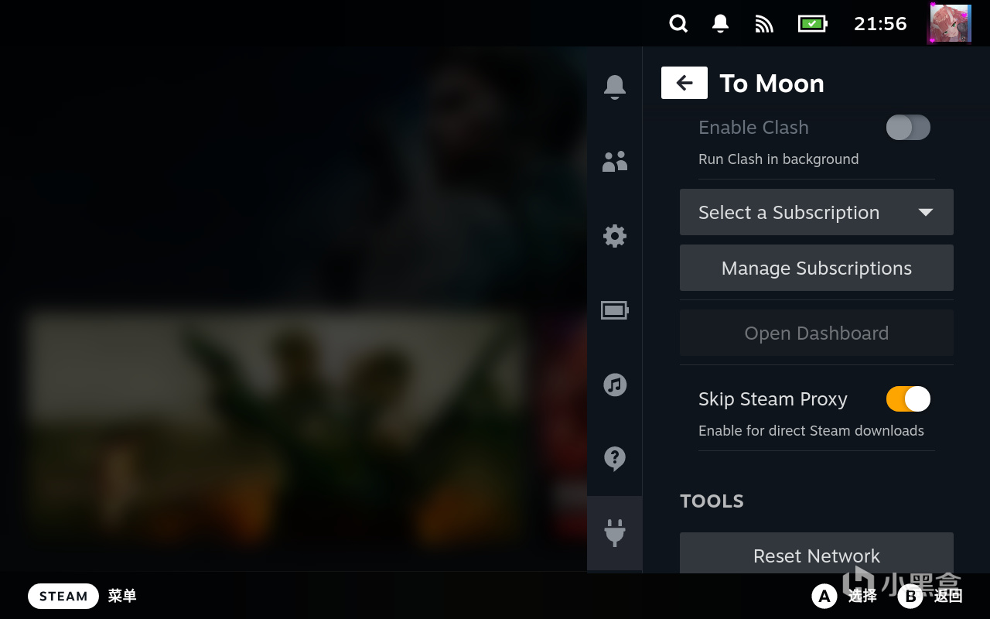The width and height of the screenshot is (990, 619).
Task: Click the notification bell in top bar
Action: tap(720, 24)
